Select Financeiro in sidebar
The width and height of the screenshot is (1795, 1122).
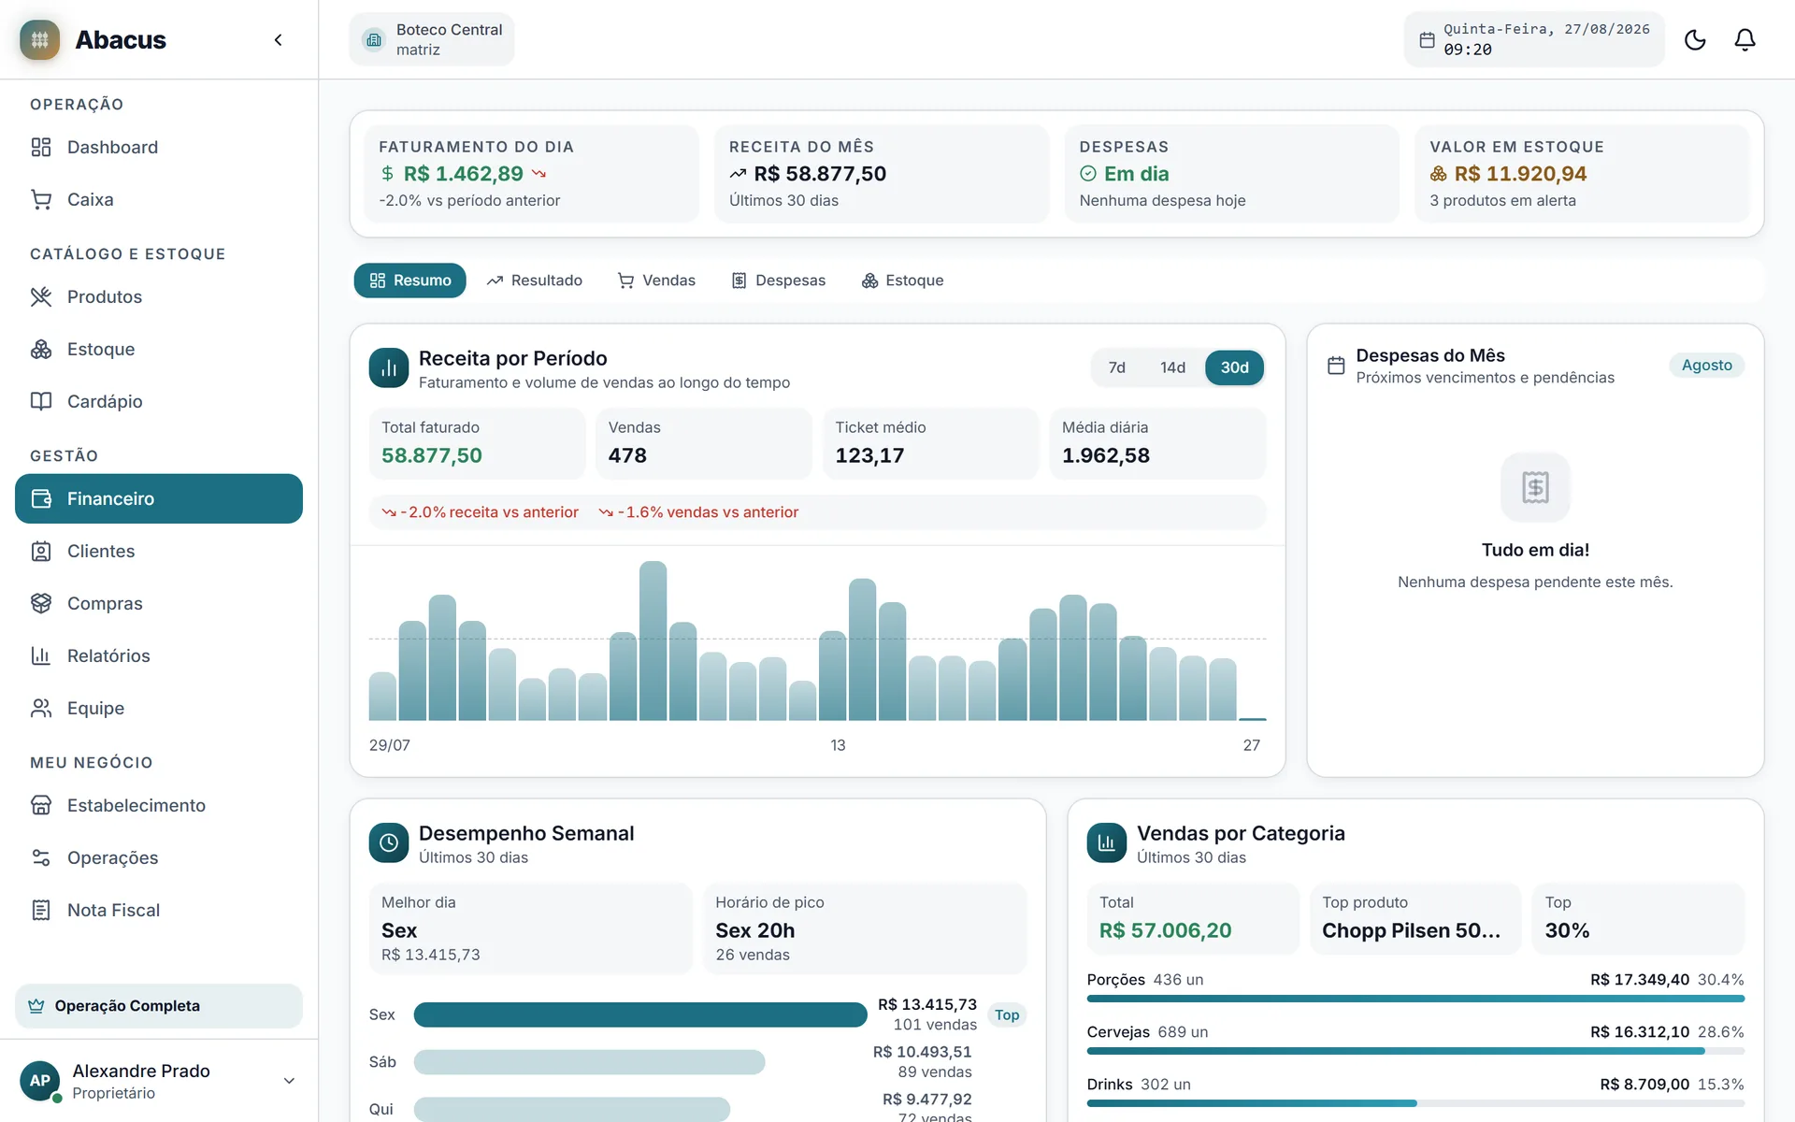point(159,498)
